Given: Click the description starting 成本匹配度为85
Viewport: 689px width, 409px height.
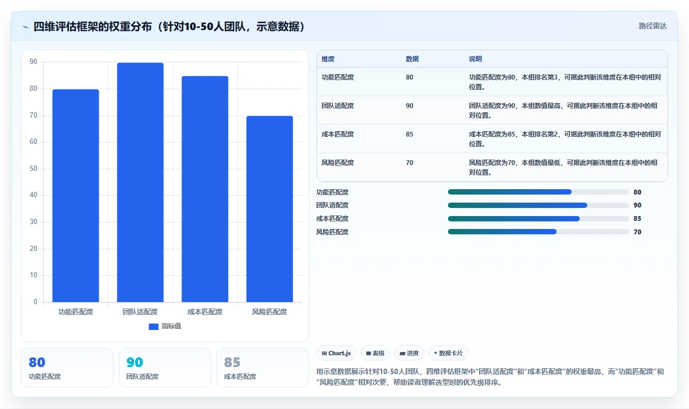Looking at the screenshot, I should tap(565, 139).
